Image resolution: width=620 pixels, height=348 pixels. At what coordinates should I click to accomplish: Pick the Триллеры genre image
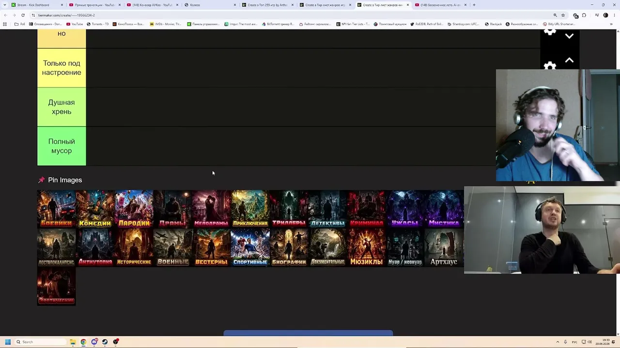tap(289, 209)
